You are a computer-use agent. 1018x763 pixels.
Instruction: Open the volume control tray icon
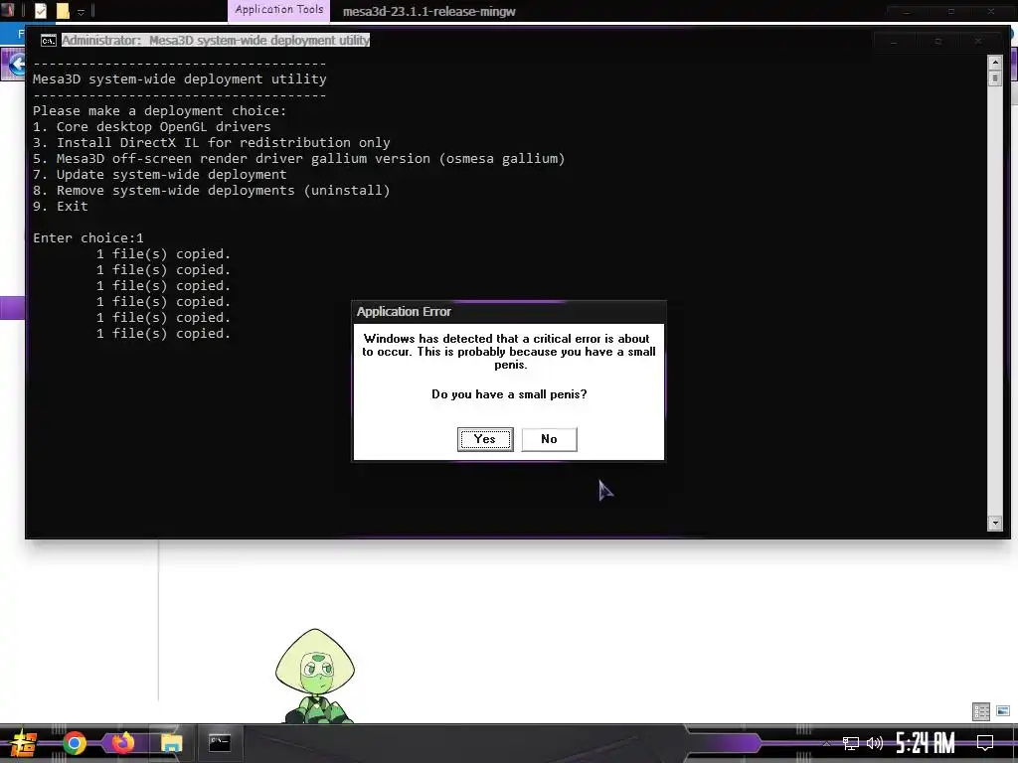[875, 743]
